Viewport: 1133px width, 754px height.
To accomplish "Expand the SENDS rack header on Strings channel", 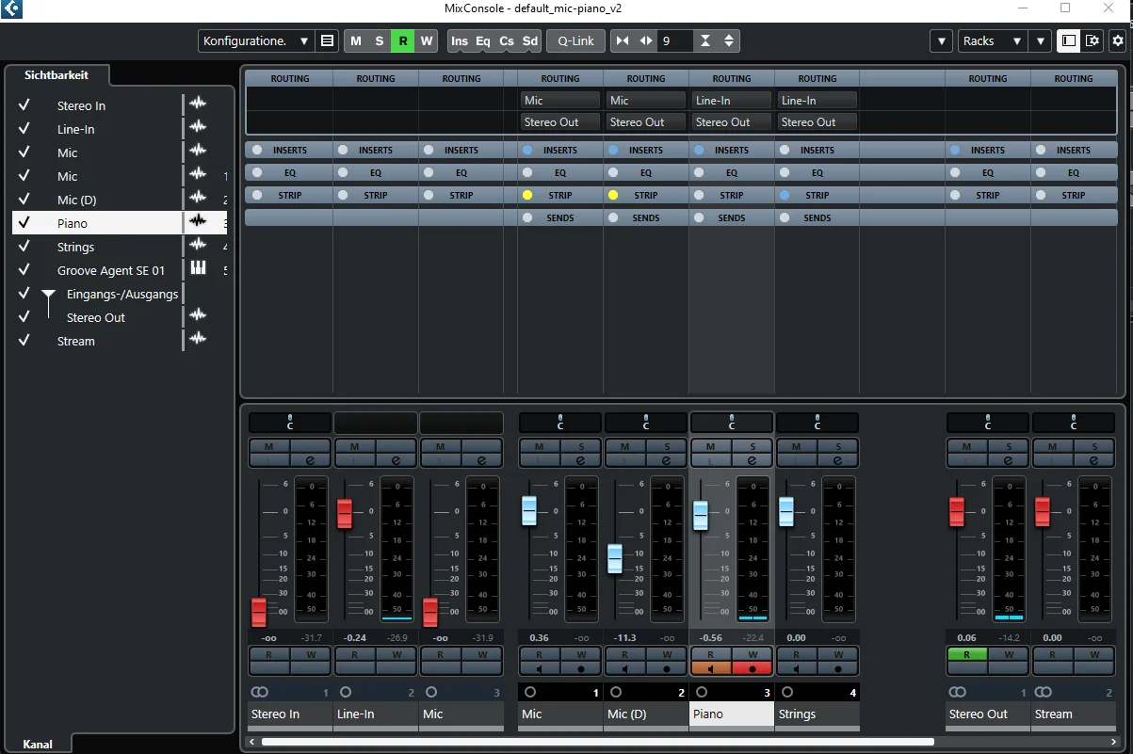I will tap(817, 217).
